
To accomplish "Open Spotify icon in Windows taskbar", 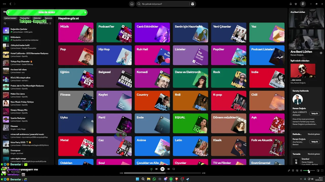I will tap(171, 179).
